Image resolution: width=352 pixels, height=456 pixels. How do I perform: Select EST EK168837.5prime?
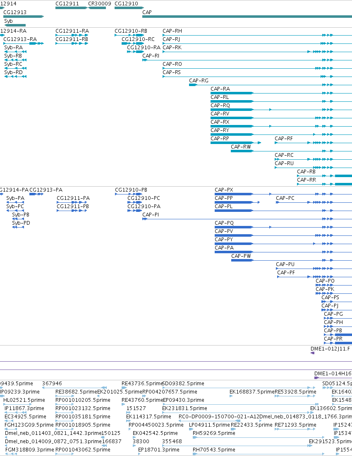[x=231, y=396]
